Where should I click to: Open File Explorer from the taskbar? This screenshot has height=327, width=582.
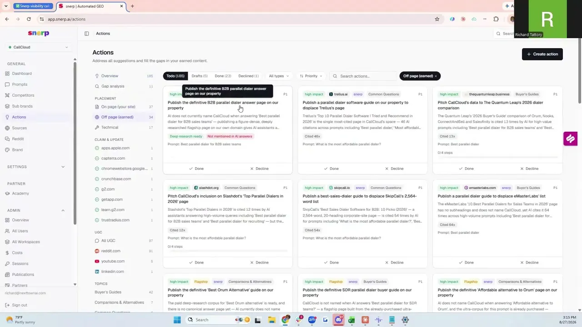click(x=271, y=320)
